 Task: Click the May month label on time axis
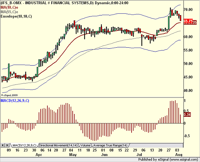[x=73, y=155]
